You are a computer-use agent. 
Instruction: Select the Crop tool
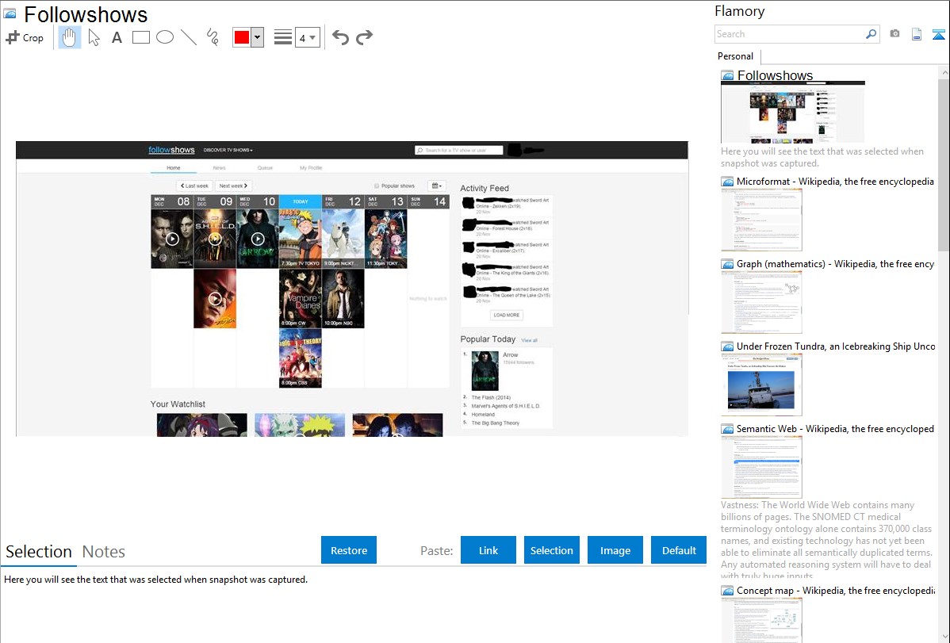(25, 37)
